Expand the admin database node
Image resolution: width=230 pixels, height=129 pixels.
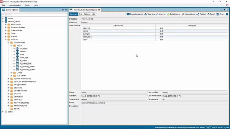click(3, 18)
